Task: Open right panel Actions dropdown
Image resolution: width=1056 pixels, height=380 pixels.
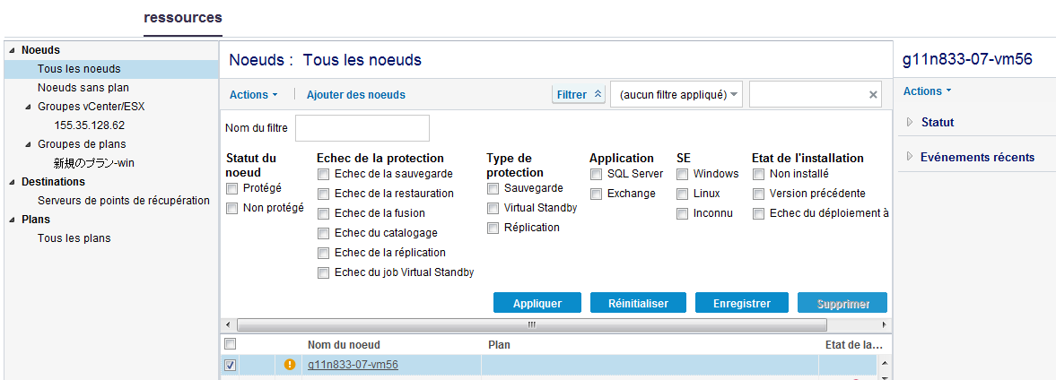Action: pyautogui.click(x=927, y=91)
